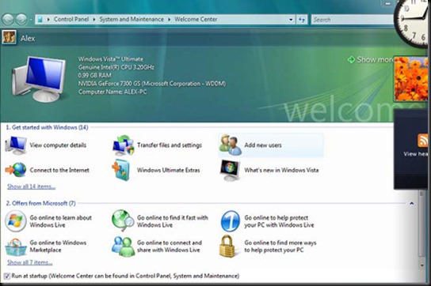Image resolution: width=431 pixels, height=286 pixels.
Task: Select Welcome Center breadcrumb
Action: 196,19
